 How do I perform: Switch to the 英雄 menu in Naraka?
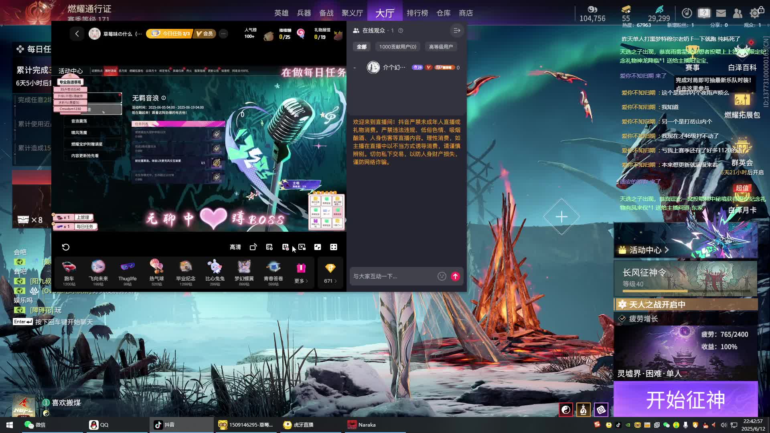[x=282, y=13]
